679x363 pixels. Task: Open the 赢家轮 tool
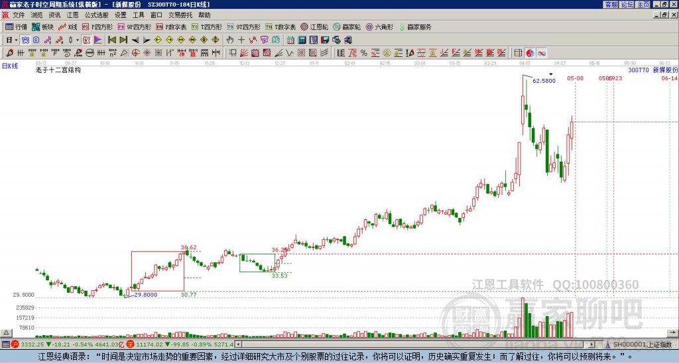[347, 26]
